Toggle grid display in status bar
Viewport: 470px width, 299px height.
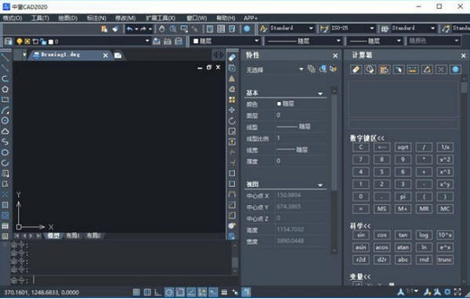tap(147, 292)
